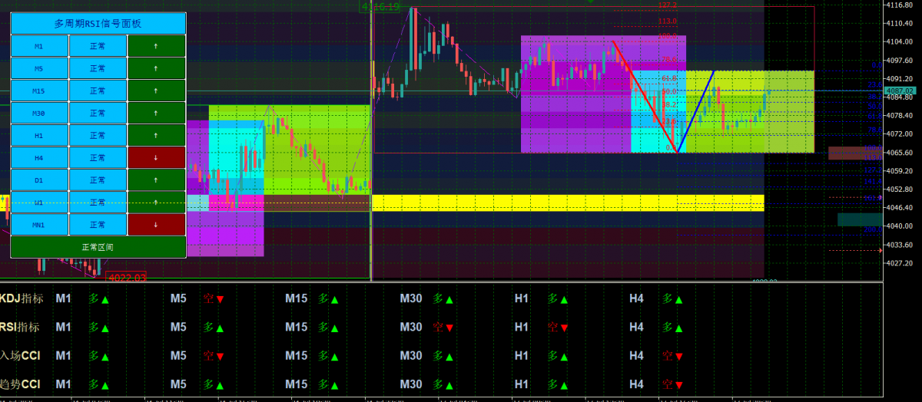The height and width of the screenshot is (402, 922).
Task: Click M5 label in 入场CCI row
Action: (x=178, y=355)
